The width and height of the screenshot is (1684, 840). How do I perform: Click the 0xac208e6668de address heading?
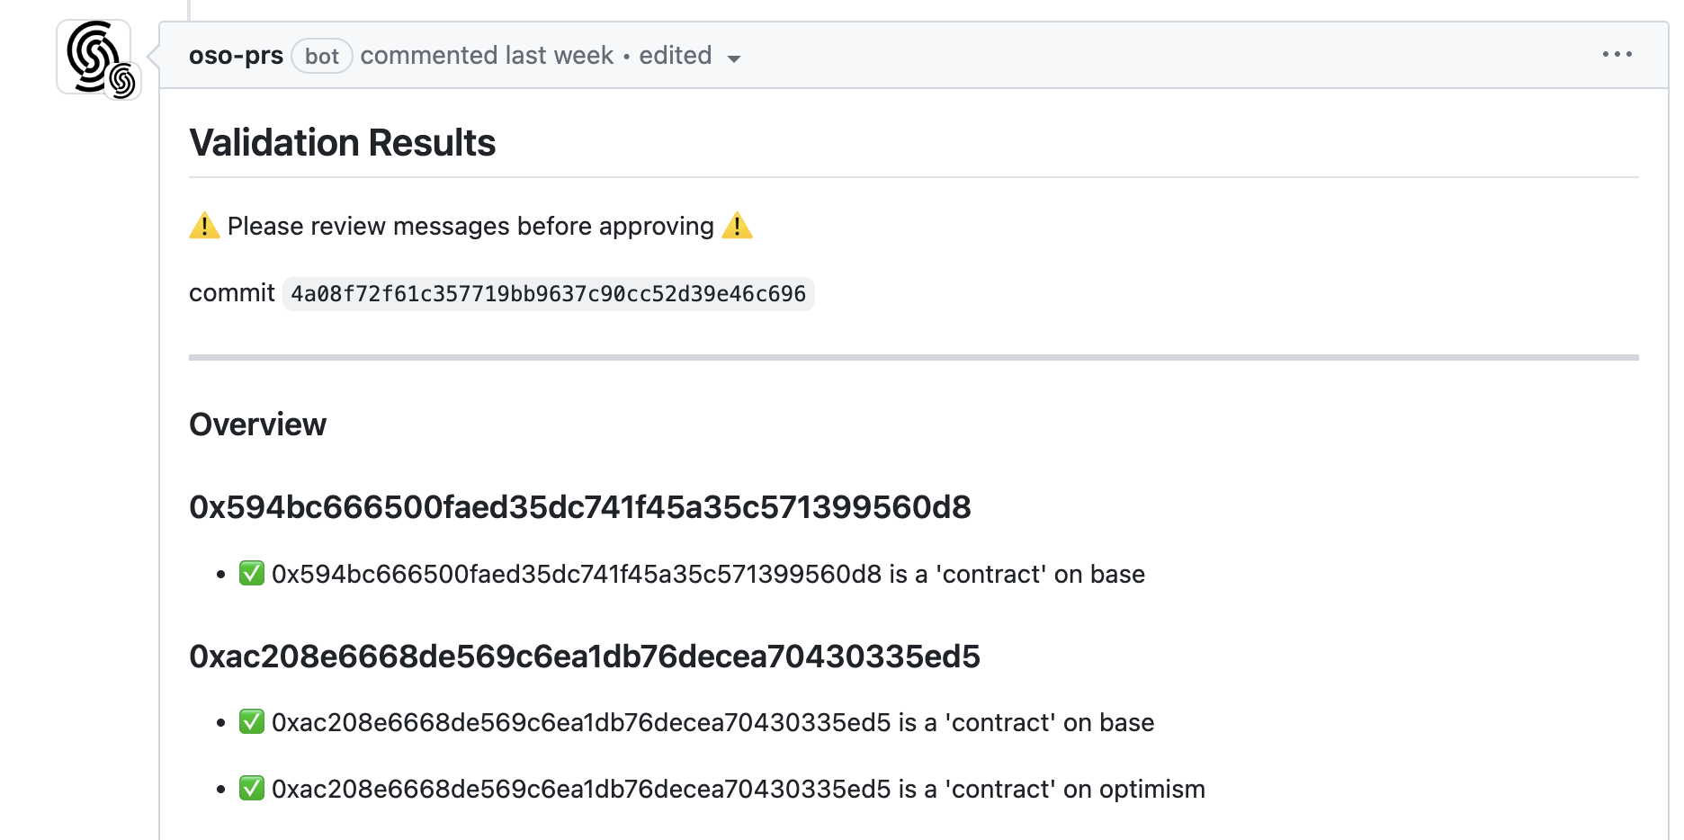584,657
